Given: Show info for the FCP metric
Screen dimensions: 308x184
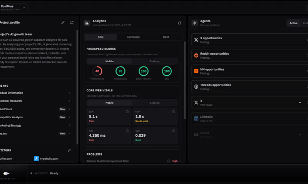Looking at the screenshot, I should pyautogui.click(x=174, y=112).
